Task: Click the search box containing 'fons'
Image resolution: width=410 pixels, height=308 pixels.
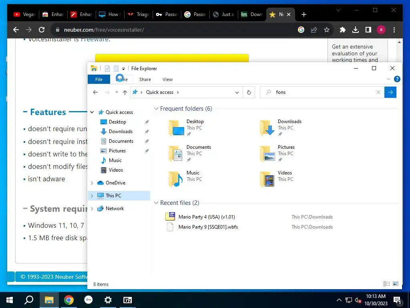Action: [x=322, y=92]
